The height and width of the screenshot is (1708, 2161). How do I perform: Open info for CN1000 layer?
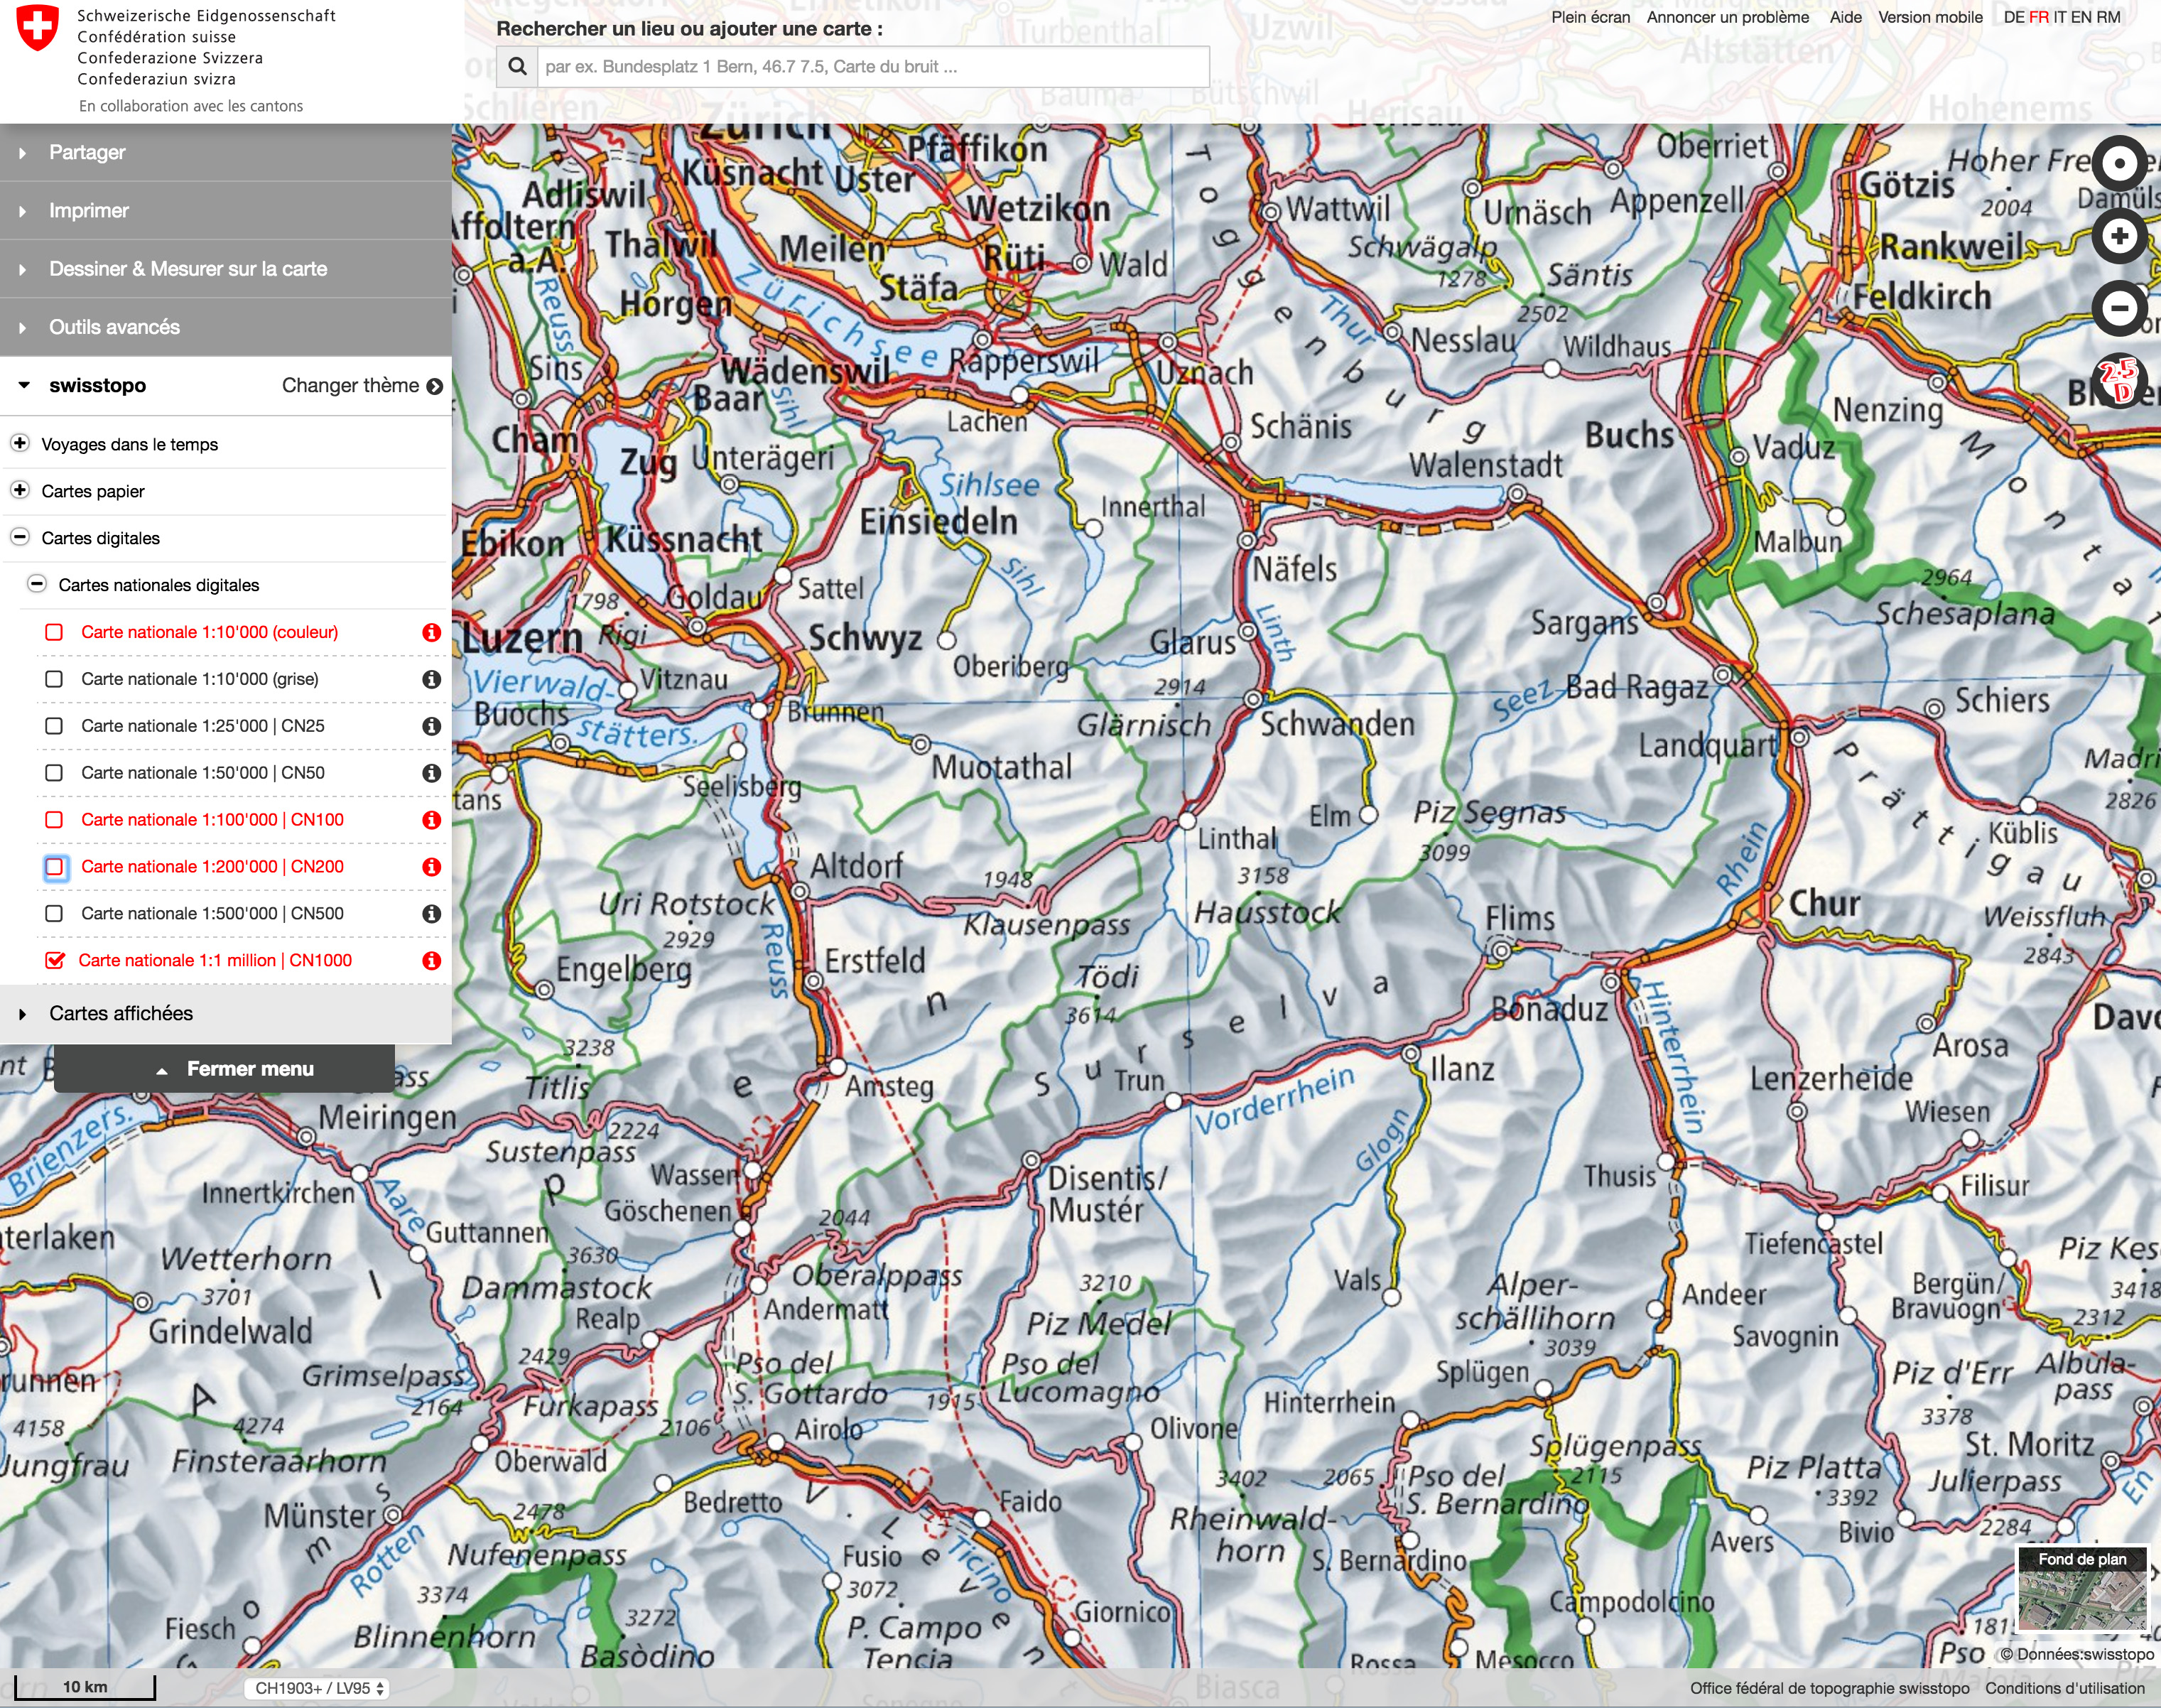pos(431,960)
